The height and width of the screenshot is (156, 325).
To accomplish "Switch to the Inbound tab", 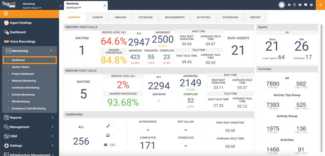I will 121,18.
